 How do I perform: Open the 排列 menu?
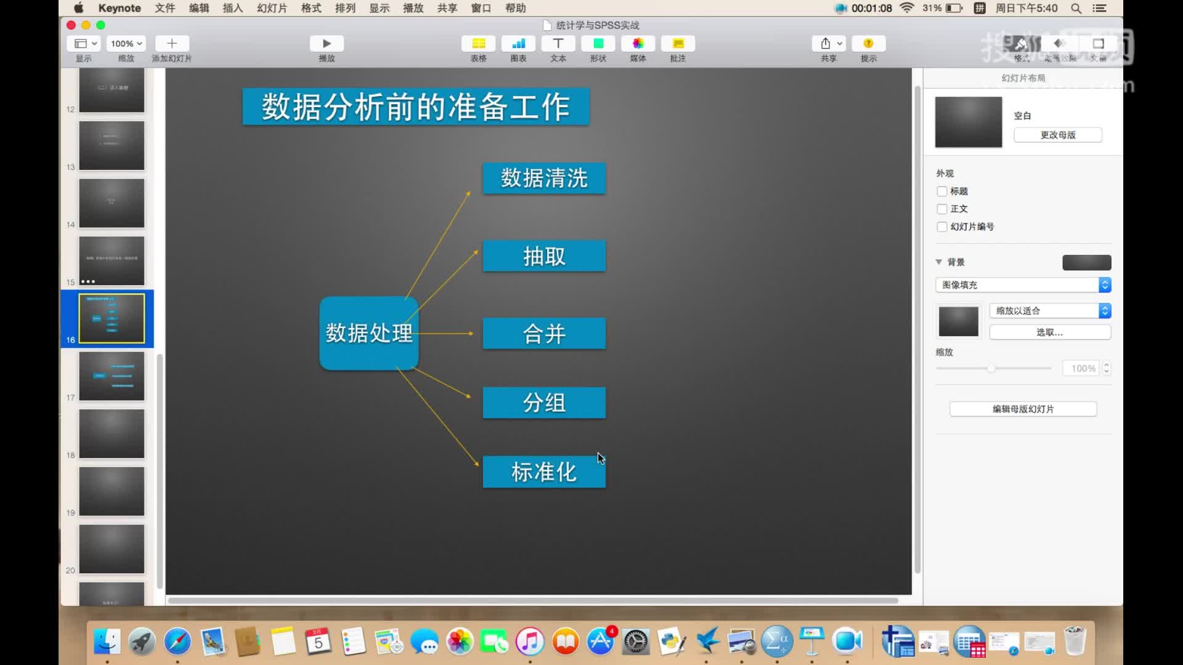pos(344,8)
